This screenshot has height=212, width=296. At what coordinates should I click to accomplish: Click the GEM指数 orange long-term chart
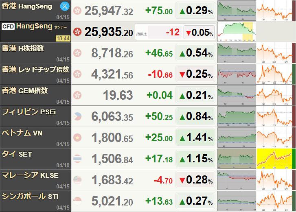274,95
